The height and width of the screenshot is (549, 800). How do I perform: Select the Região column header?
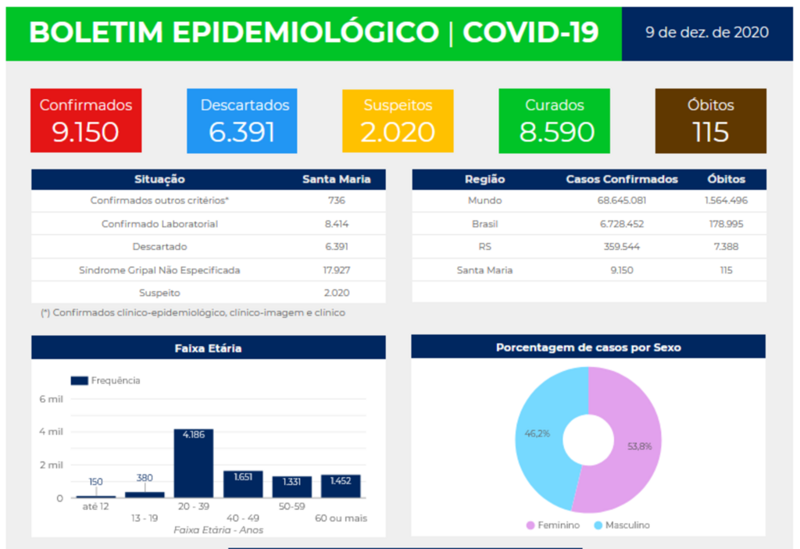(x=484, y=180)
